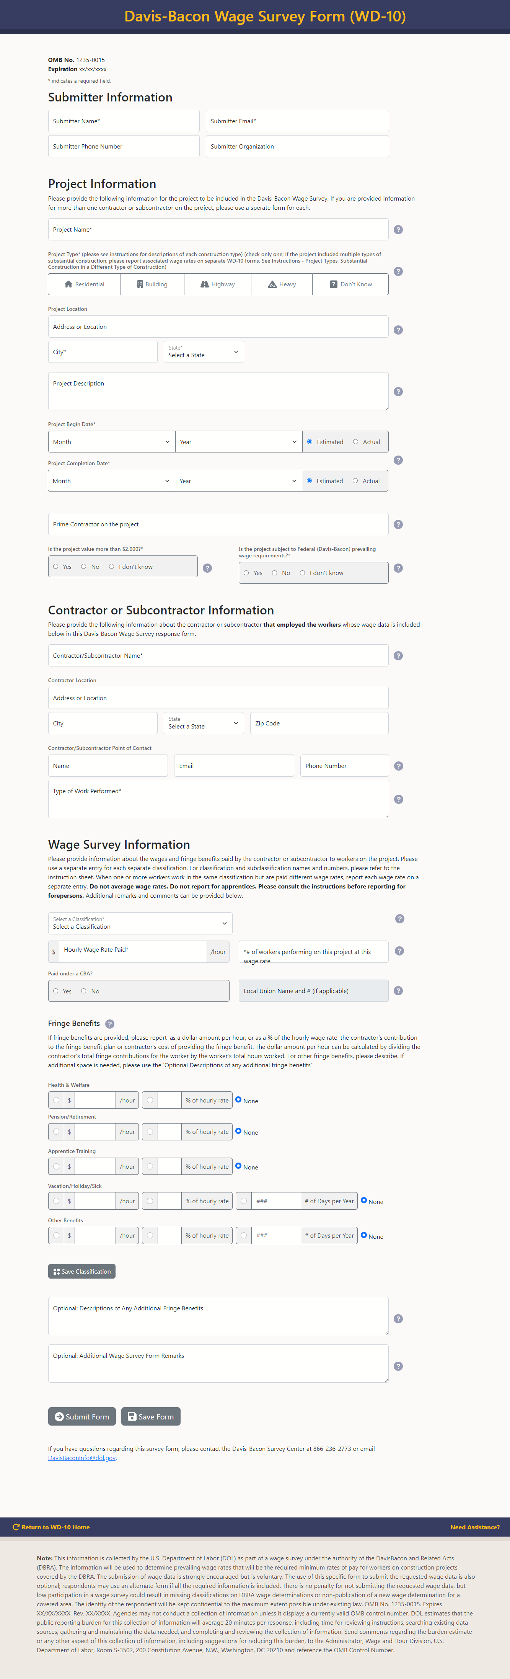
Task: Select None for Health & Welfare benefit
Action: [238, 1099]
